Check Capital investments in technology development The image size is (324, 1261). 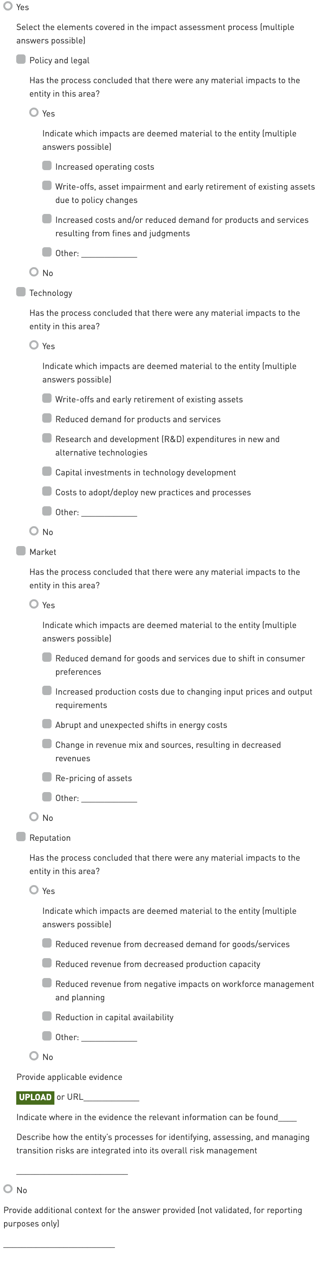point(47,472)
